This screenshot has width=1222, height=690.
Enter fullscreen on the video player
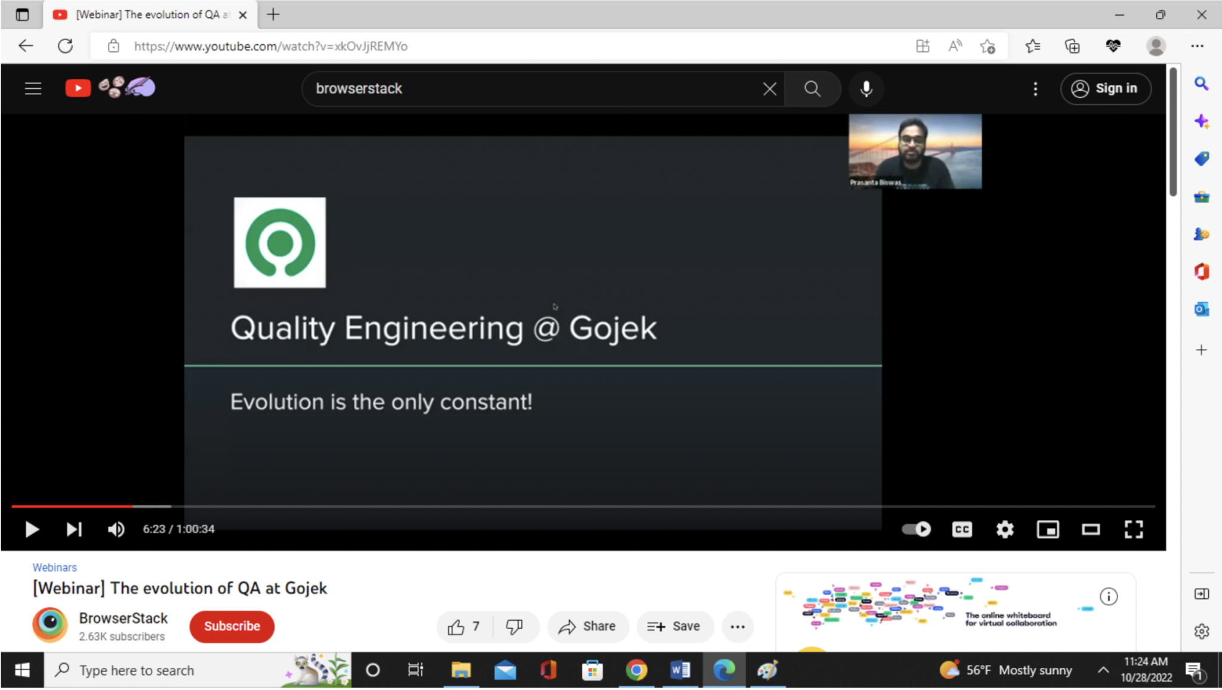pos(1134,529)
